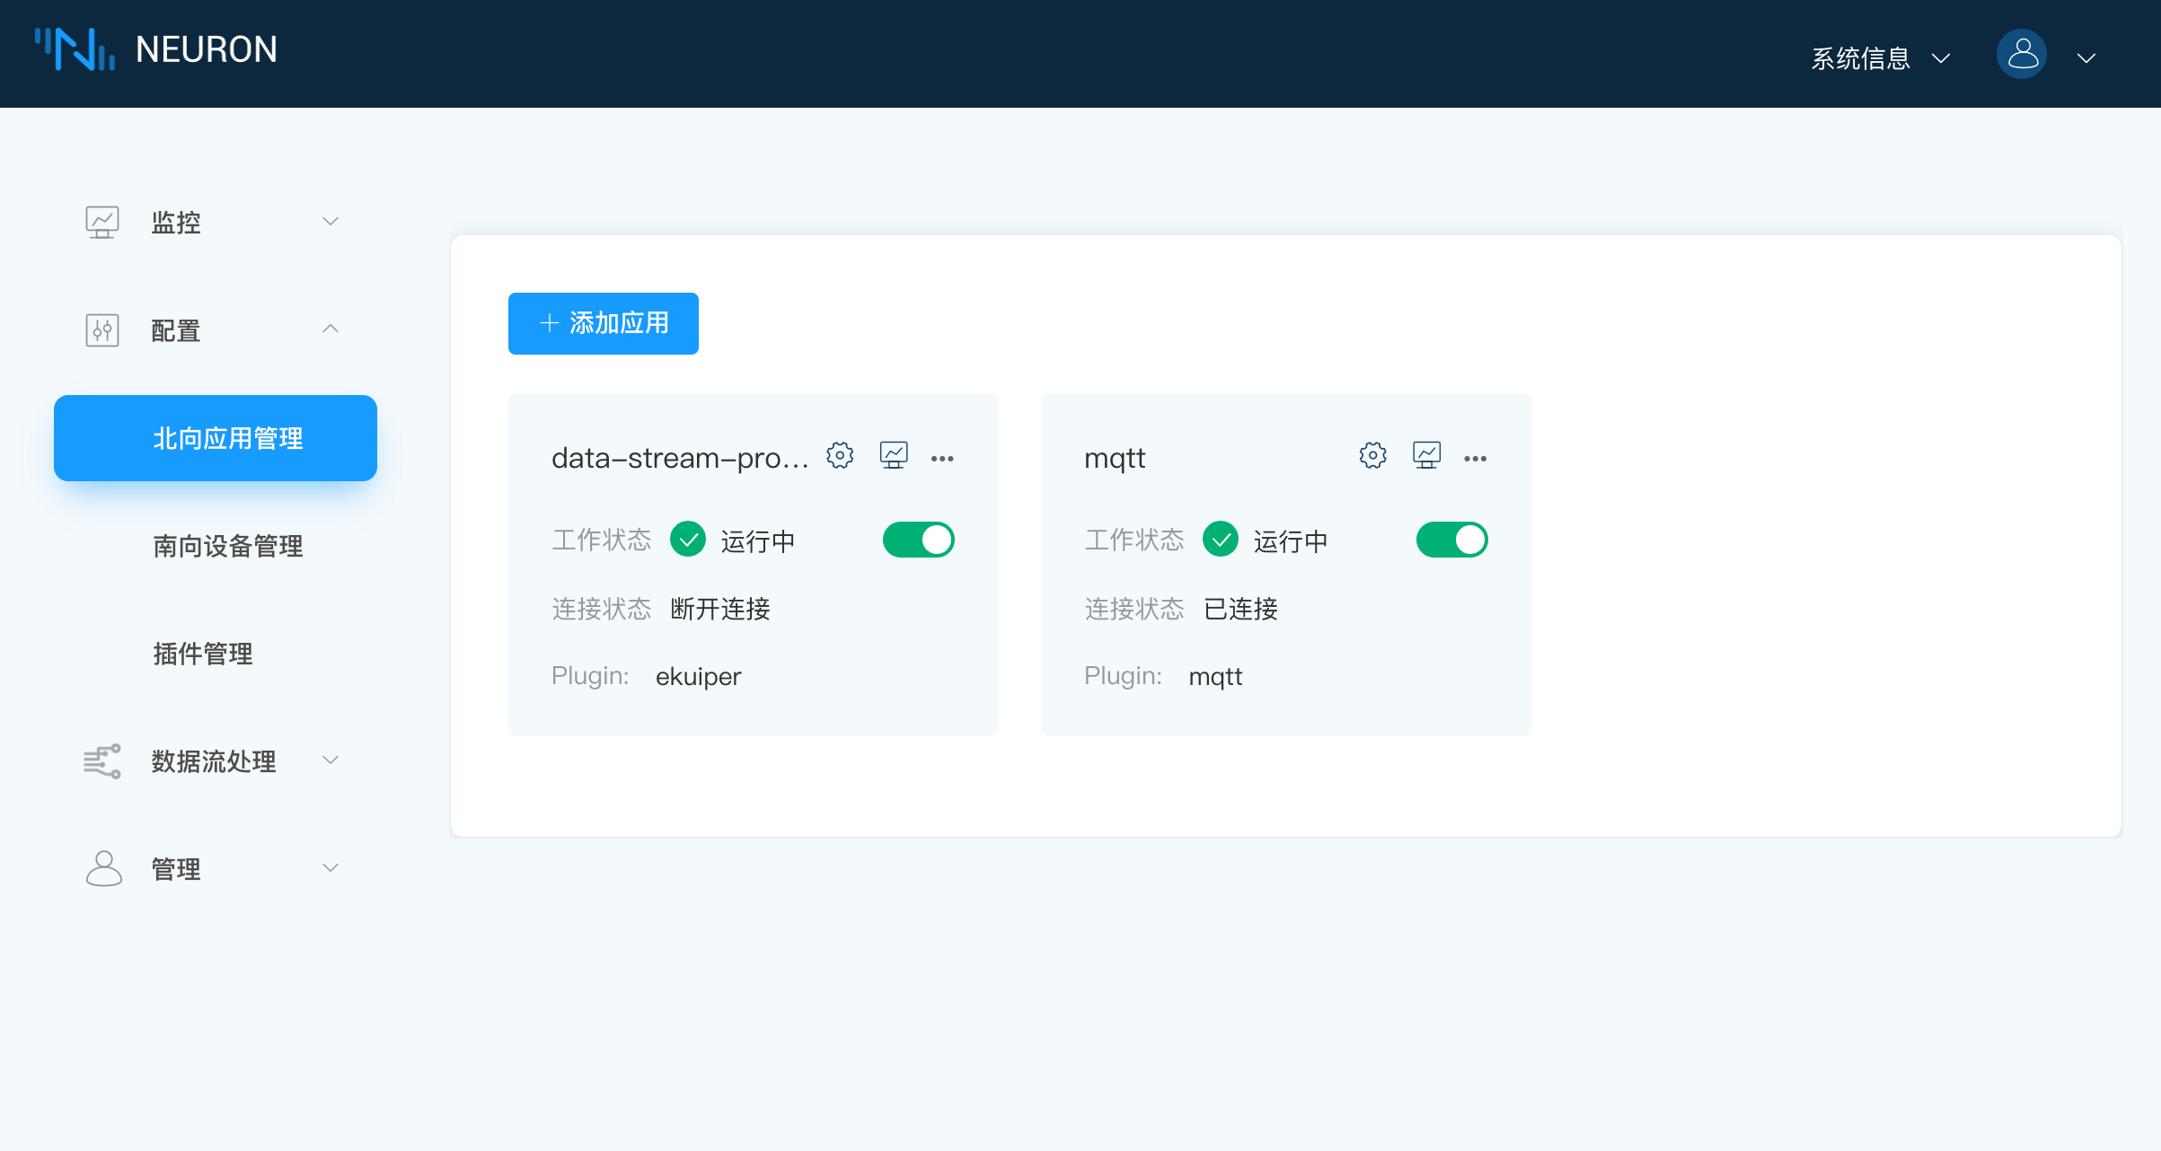Open the 插件管理 plugin management page
Viewport: 2161px width, 1151px height.
click(202, 654)
